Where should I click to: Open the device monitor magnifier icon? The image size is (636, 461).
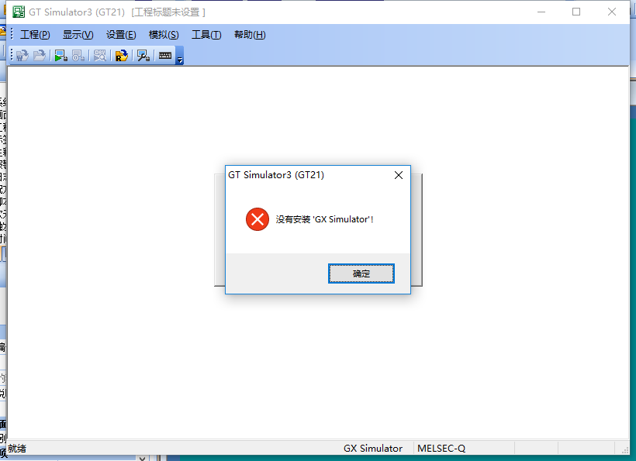click(100, 56)
